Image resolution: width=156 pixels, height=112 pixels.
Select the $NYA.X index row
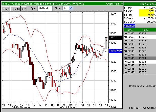(139, 18)
